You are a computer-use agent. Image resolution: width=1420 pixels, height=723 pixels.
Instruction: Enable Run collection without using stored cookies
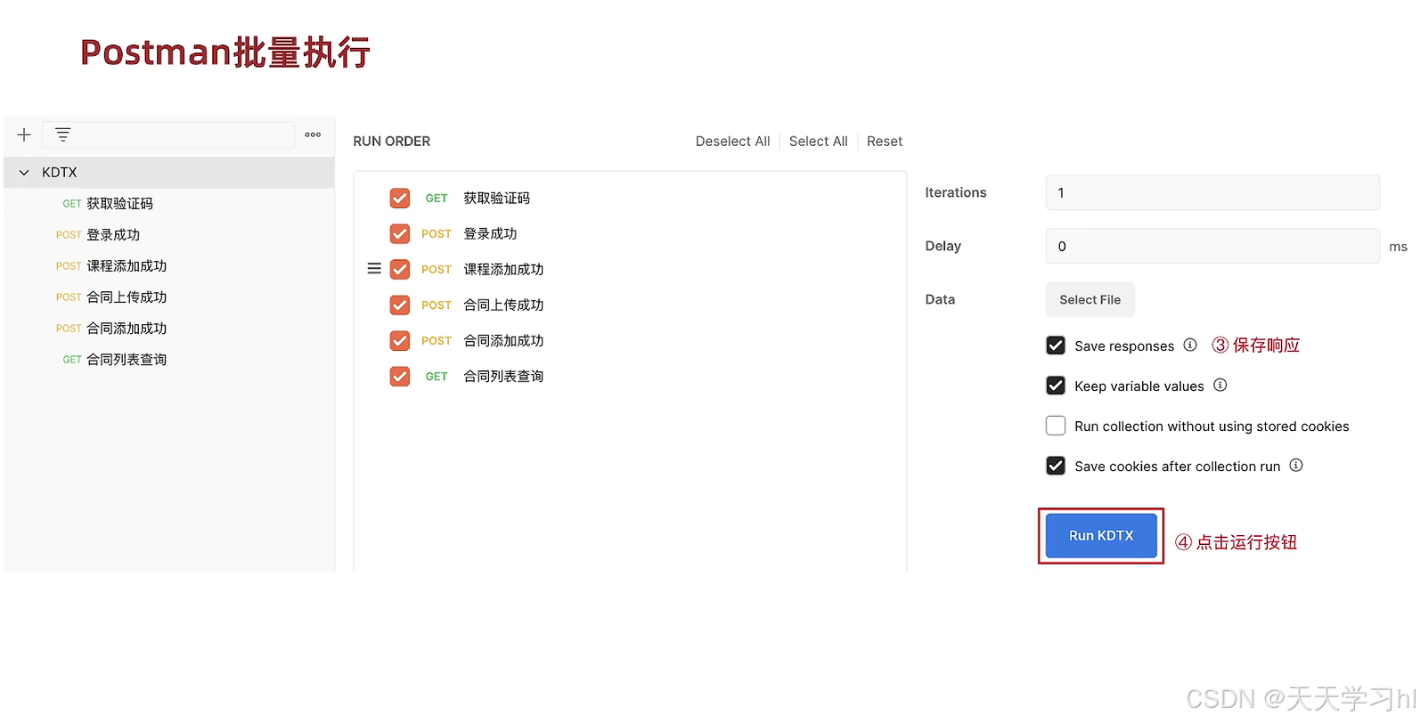pyautogui.click(x=1056, y=426)
